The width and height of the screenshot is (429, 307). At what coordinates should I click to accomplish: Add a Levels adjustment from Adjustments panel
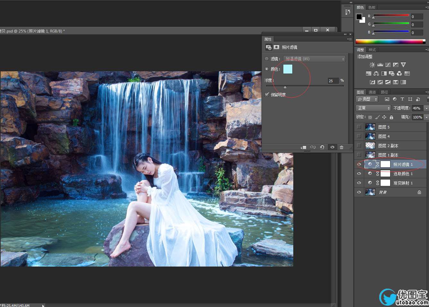pyautogui.click(x=380, y=65)
